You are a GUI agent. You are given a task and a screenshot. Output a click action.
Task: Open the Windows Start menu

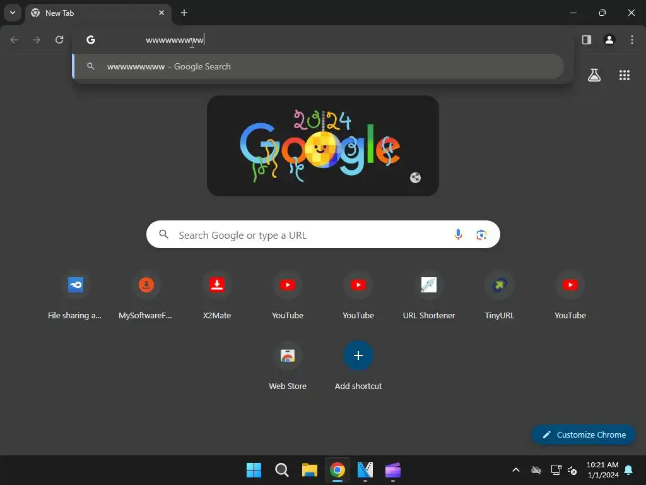(254, 470)
